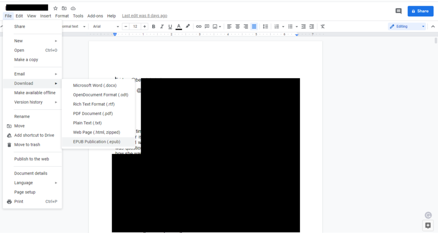Open the Add-ons menu
438x233 pixels.
pos(95,16)
